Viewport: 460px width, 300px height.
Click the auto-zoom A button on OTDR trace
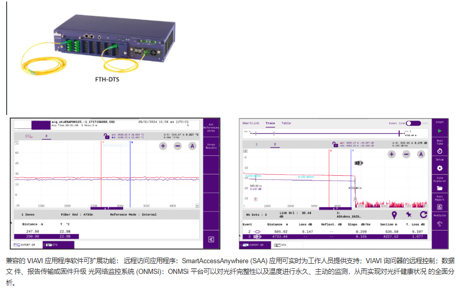tap(421, 154)
